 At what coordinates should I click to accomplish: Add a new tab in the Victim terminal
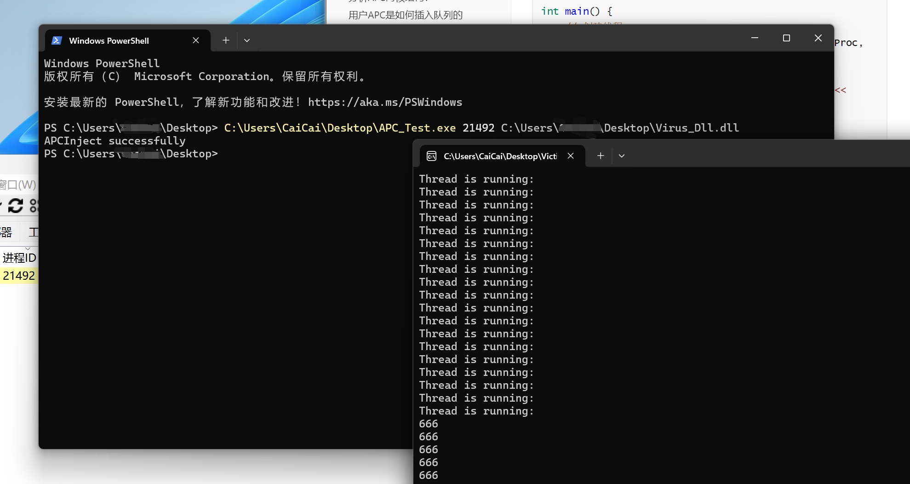601,156
